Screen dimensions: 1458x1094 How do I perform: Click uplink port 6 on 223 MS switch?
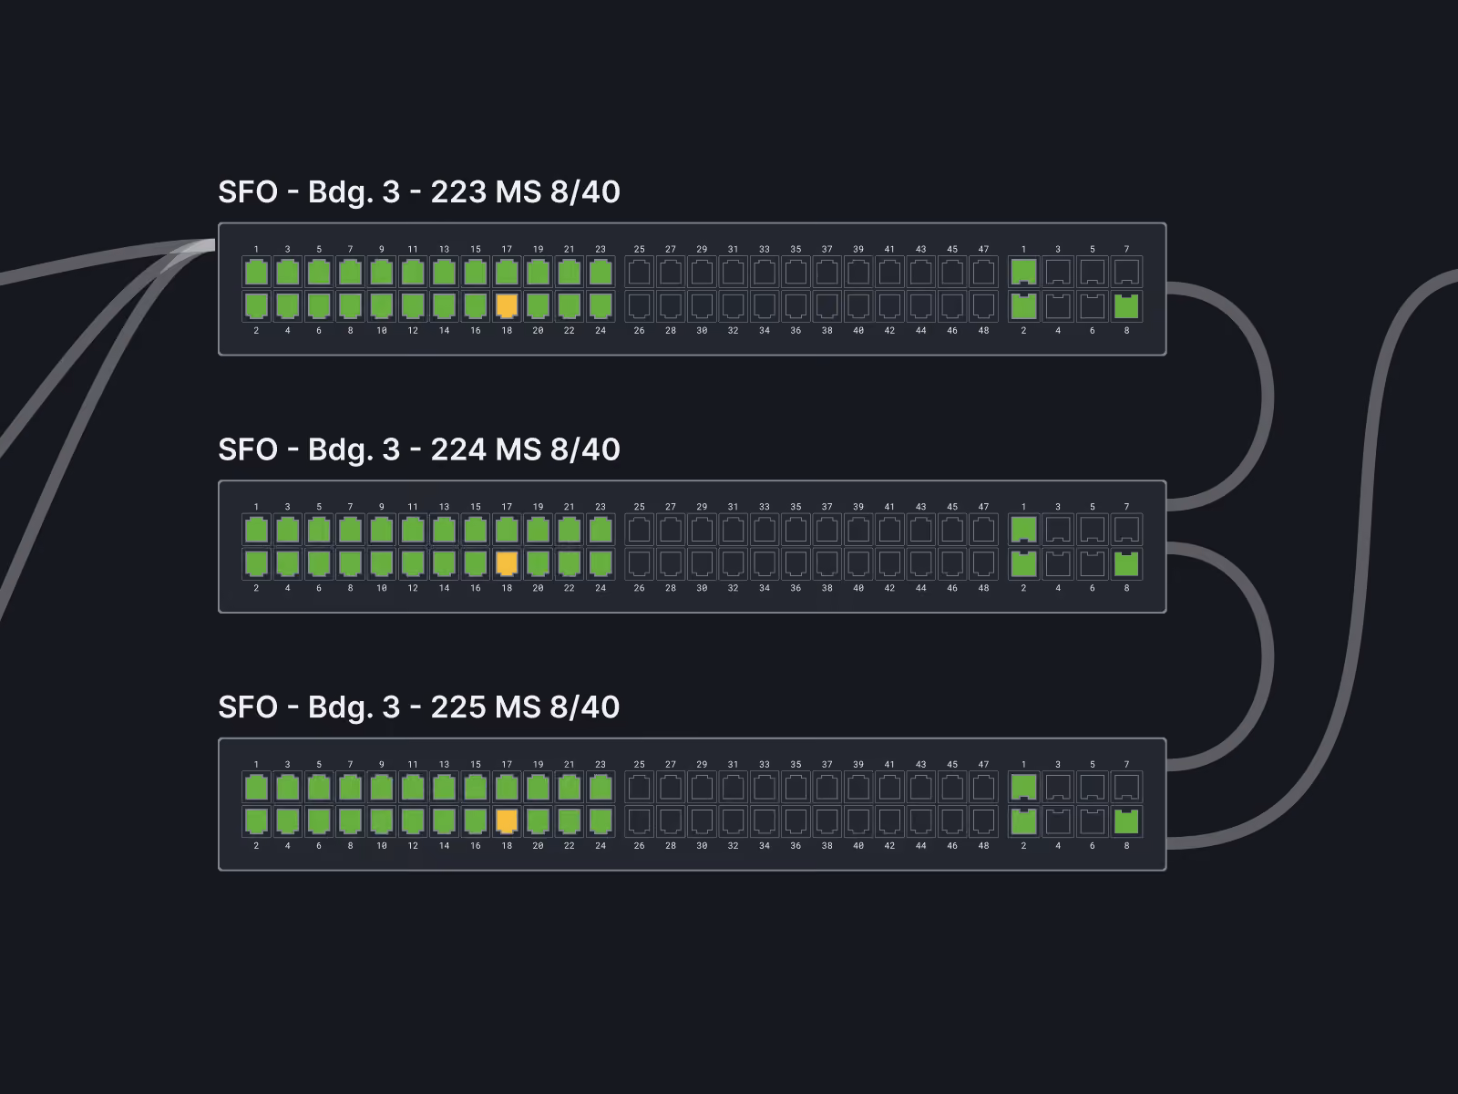click(x=1093, y=305)
